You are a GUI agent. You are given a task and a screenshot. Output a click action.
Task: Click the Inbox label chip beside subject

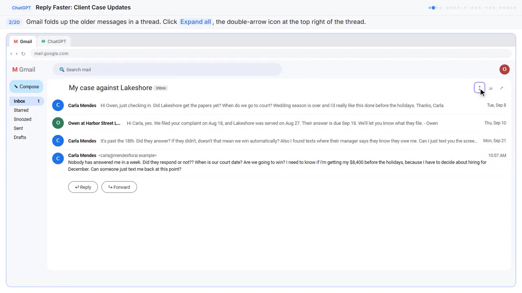[x=161, y=88]
